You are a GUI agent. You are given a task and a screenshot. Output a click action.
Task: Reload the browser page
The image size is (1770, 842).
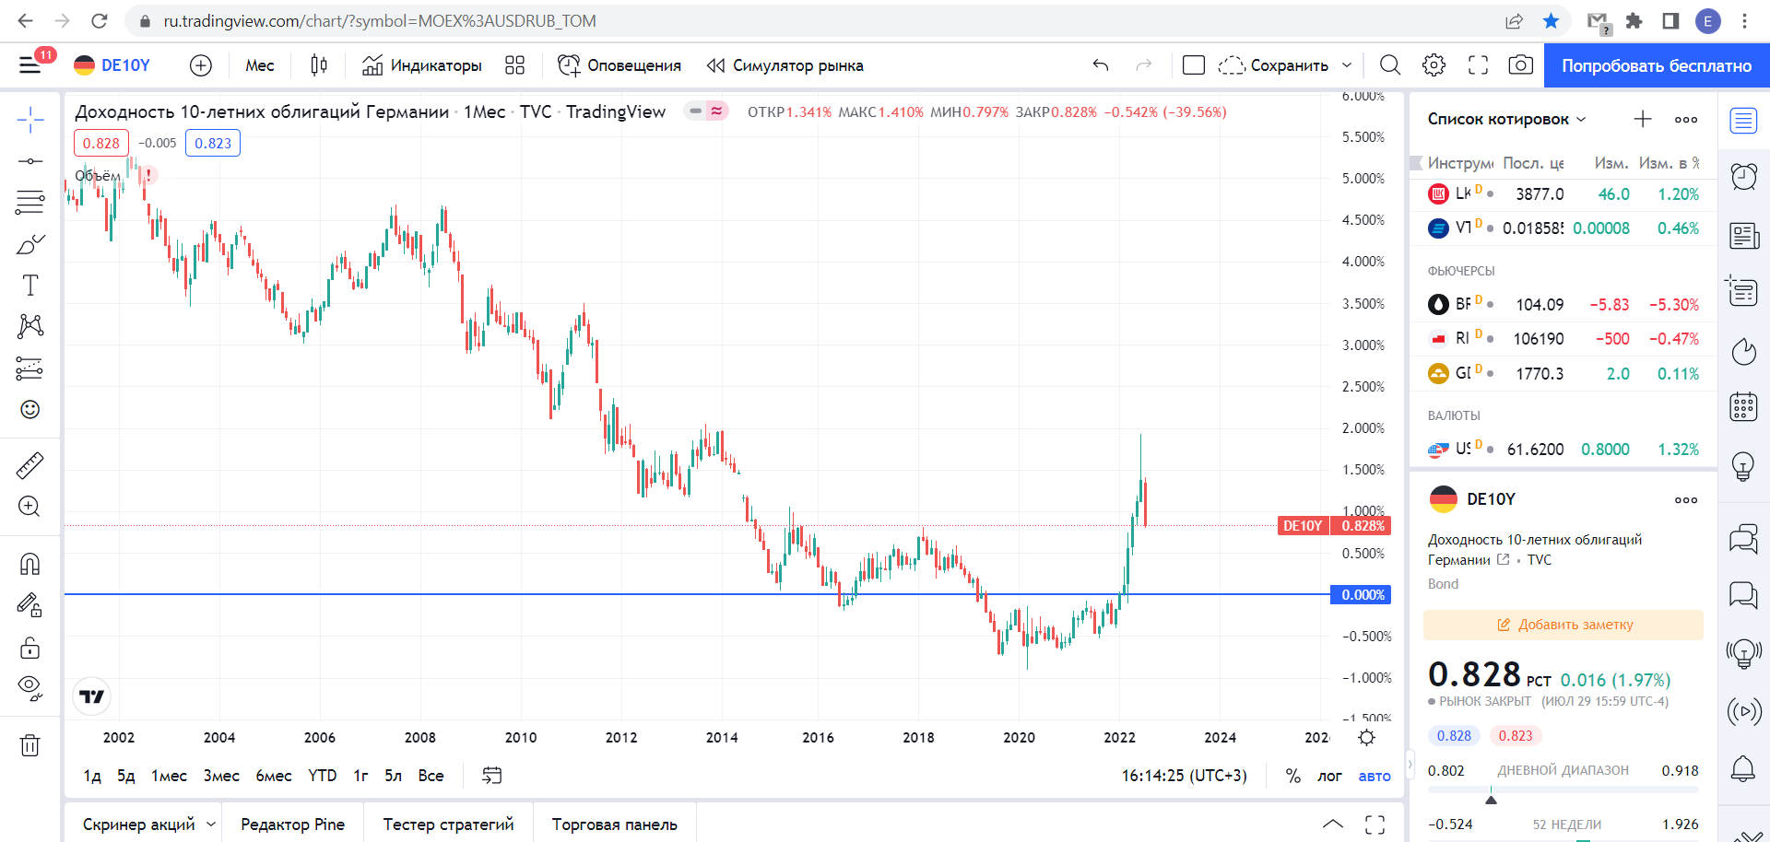coord(100,20)
